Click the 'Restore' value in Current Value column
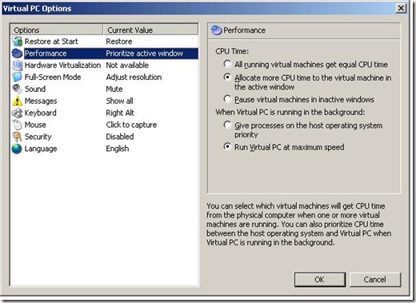416x303 pixels. point(119,42)
